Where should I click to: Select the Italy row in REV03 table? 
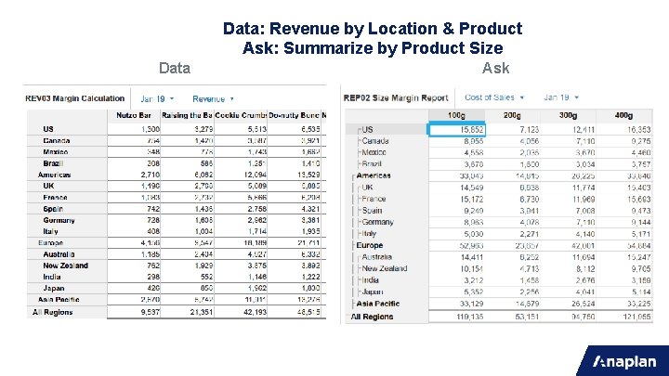tap(50, 231)
